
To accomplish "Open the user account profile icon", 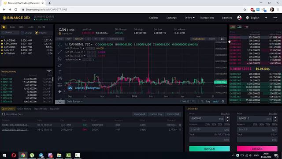I will (239, 18).
